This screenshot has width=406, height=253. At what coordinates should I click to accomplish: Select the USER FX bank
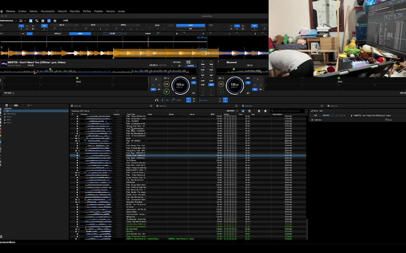coord(80,34)
